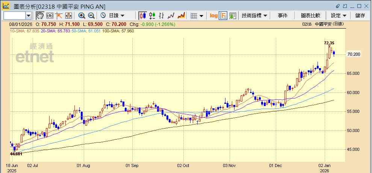Image resolution: width=372 pixels, height=173 pixels.
Task: Click the 儲存 save button
Action: [360, 16]
